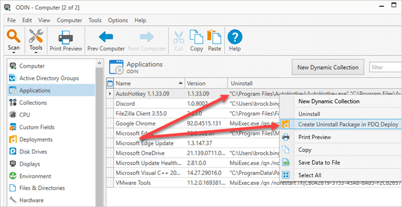Viewport: 402px width, 207px height.
Task: Open the View menu
Action: [44, 21]
